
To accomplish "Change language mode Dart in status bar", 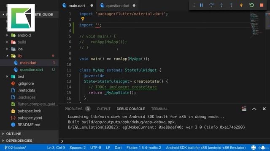I will [118, 148].
